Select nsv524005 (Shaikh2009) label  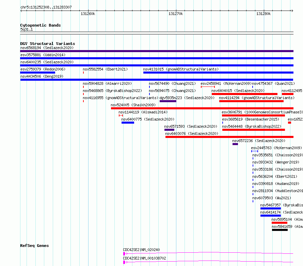pyautogui.click(x=133, y=105)
